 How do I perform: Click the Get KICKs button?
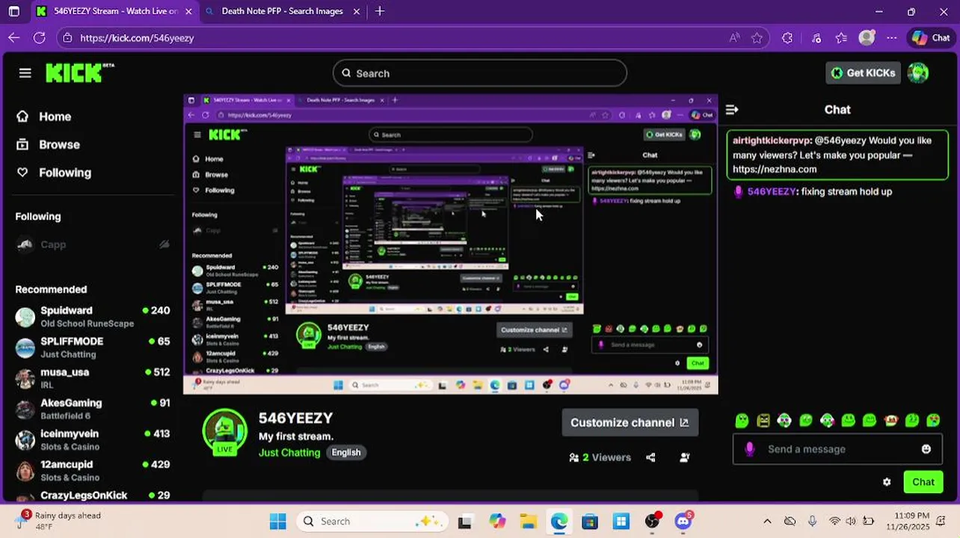(x=863, y=72)
